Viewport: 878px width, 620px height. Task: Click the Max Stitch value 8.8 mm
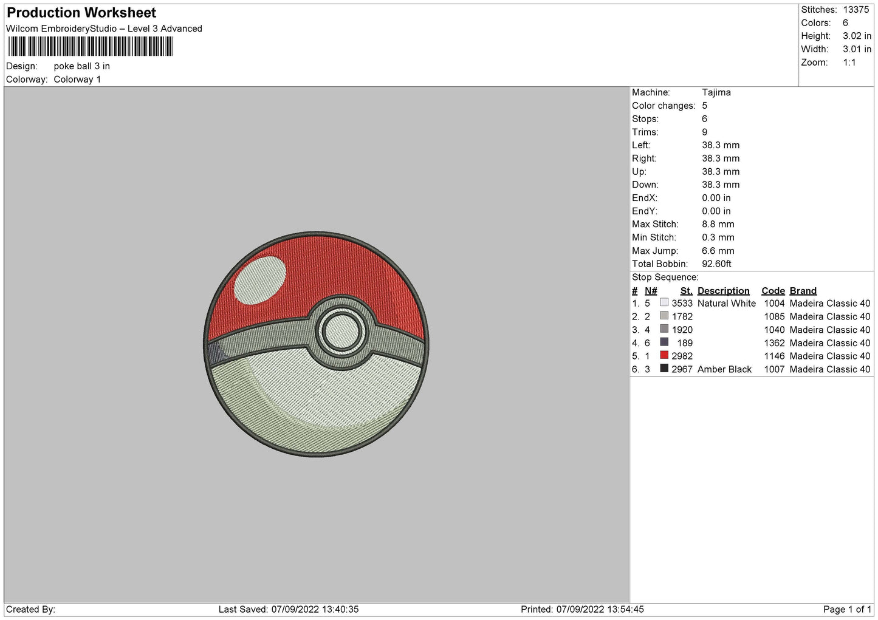(x=718, y=224)
